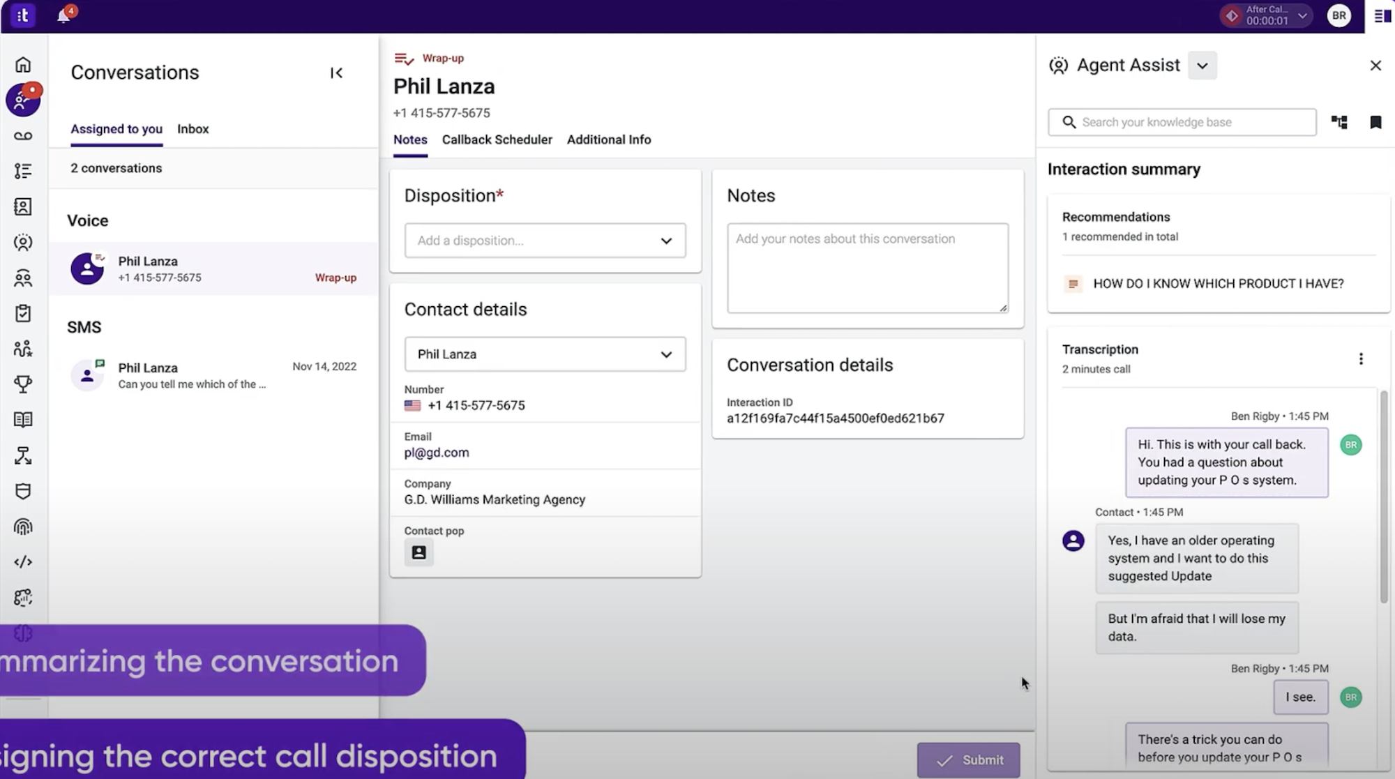This screenshot has height=779, width=1395.
Task: Open the open-book knowledge icon in the sidebar
Action: [23, 419]
